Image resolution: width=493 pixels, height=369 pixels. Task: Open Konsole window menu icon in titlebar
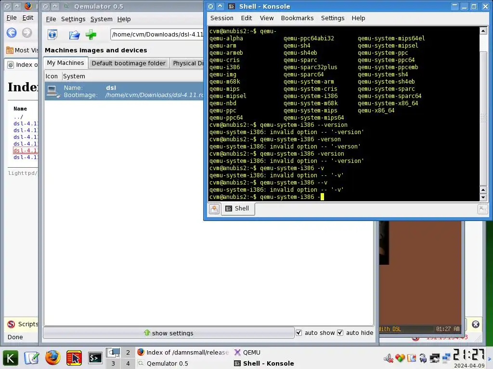tap(211, 6)
